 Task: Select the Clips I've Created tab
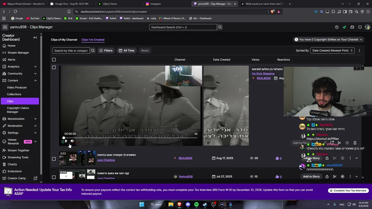pyautogui.click(x=93, y=40)
